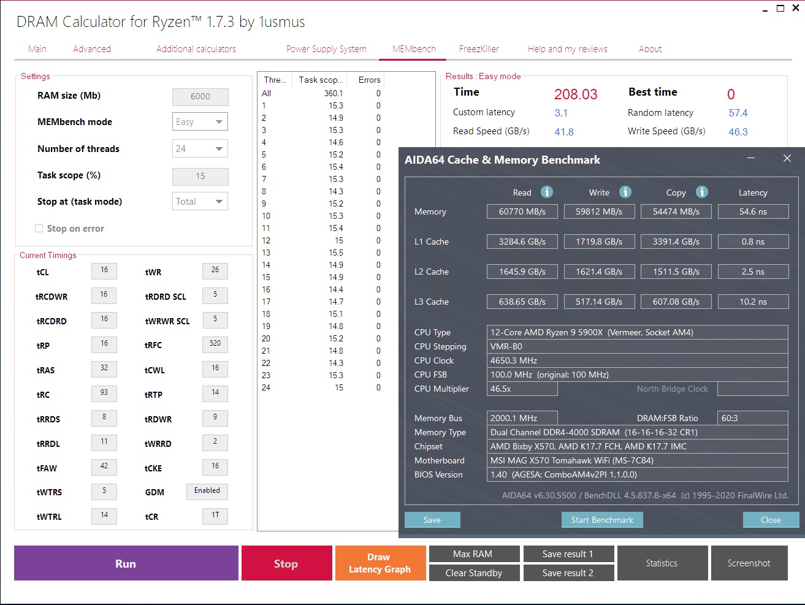This screenshot has height=605, width=805.
Task: Click the tRC value box 93
Action: pyautogui.click(x=104, y=394)
